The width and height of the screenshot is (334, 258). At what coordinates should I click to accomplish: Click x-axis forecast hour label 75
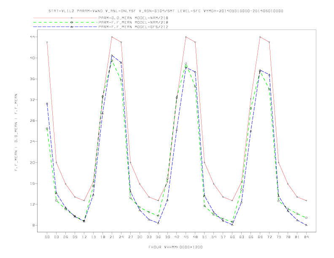pos(279,237)
